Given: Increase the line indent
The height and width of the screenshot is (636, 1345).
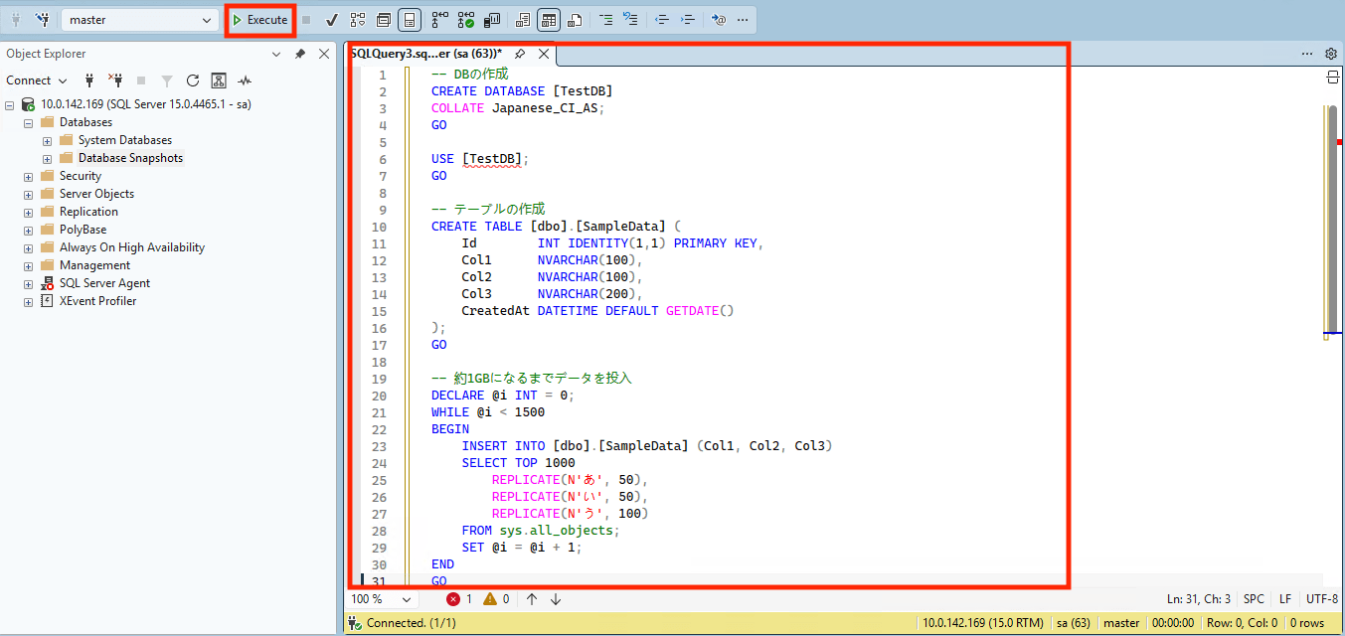Looking at the screenshot, I should [x=688, y=20].
